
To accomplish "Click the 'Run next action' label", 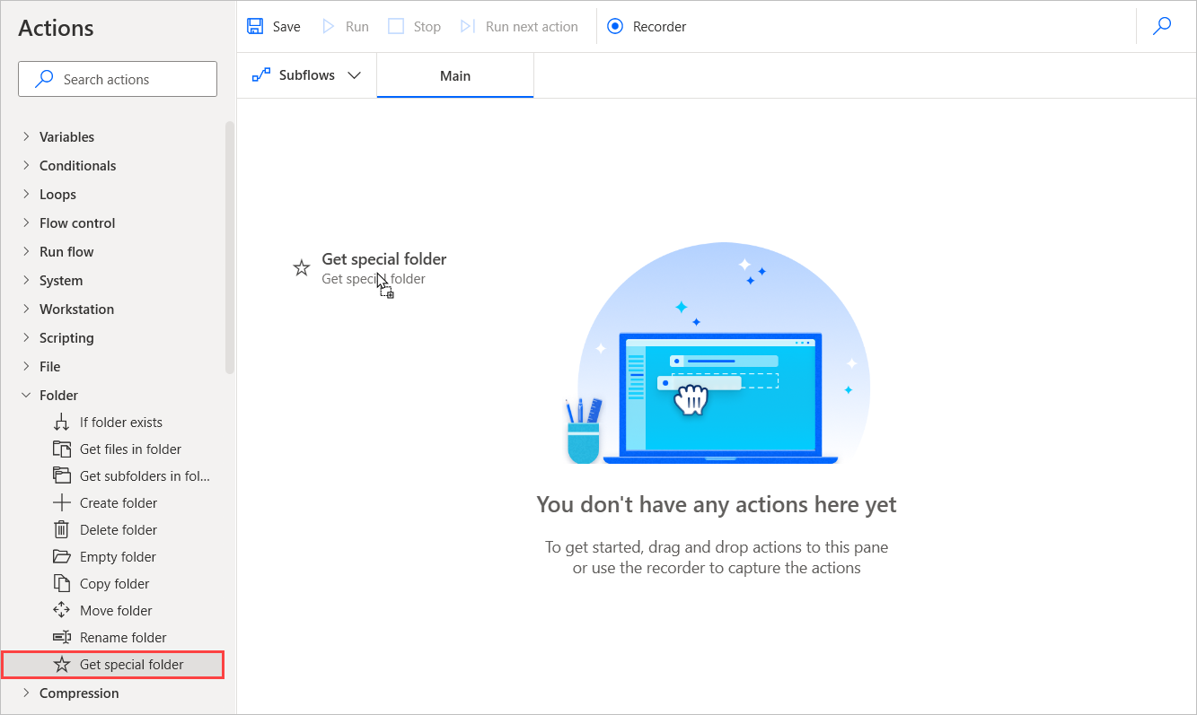I will (532, 26).
